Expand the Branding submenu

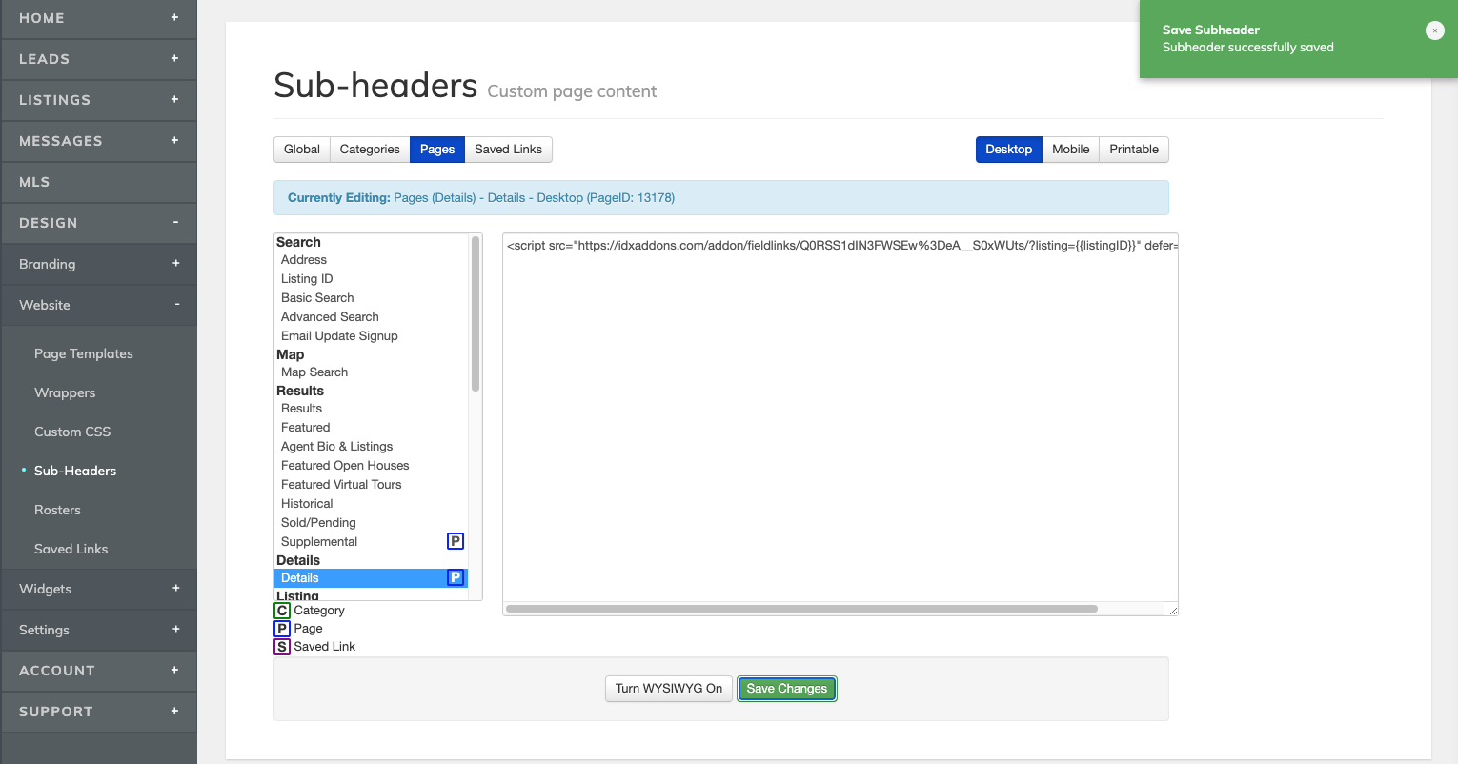click(x=175, y=264)
